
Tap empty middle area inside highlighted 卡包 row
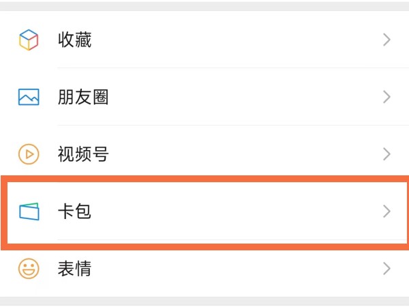[234, 211]
